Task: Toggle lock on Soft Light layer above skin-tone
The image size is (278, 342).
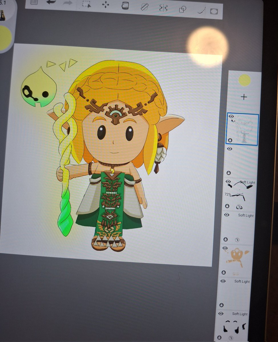Action: click(225, 239)
